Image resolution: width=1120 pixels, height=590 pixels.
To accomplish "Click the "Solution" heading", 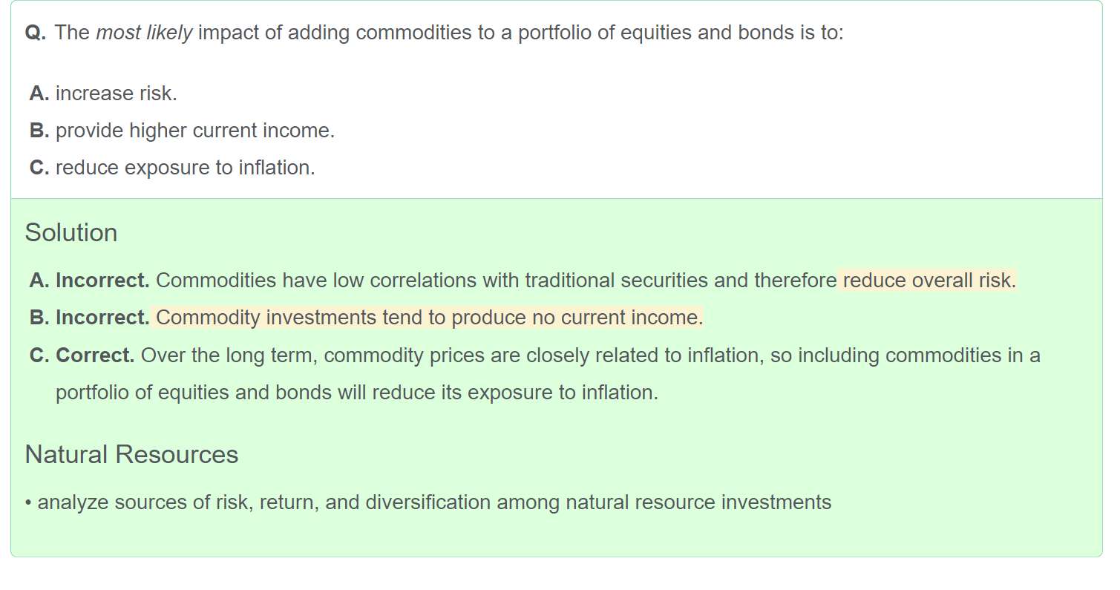I will (x=71, y=232).
